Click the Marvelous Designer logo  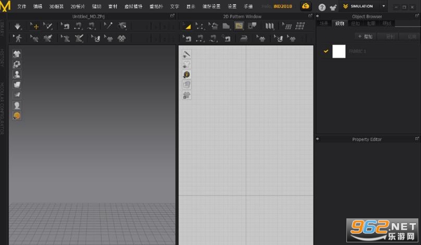[5, 6]
